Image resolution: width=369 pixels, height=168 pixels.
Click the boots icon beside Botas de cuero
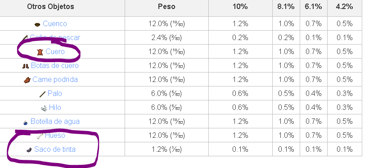(25, 66)
